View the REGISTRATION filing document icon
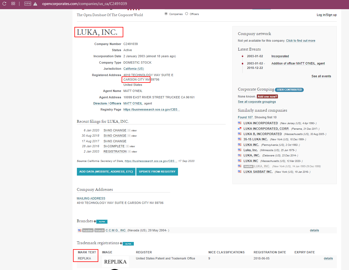The height and width of the screenshot is (270, 349). (129, 152)
